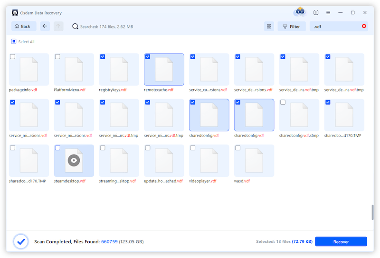Viewport: 380px width, 258px height.
Task: Check the steamdesktop.vdf checkbox
Action: tap(57, 148)
